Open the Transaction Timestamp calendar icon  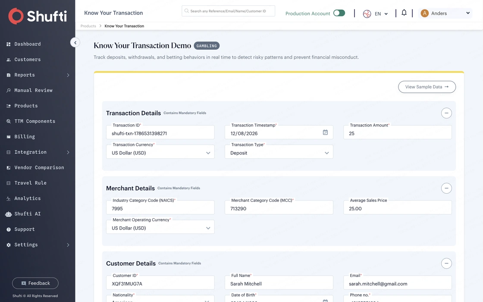click(325, 132)
